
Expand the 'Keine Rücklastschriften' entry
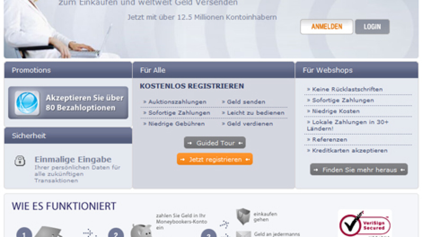point(347,89)
